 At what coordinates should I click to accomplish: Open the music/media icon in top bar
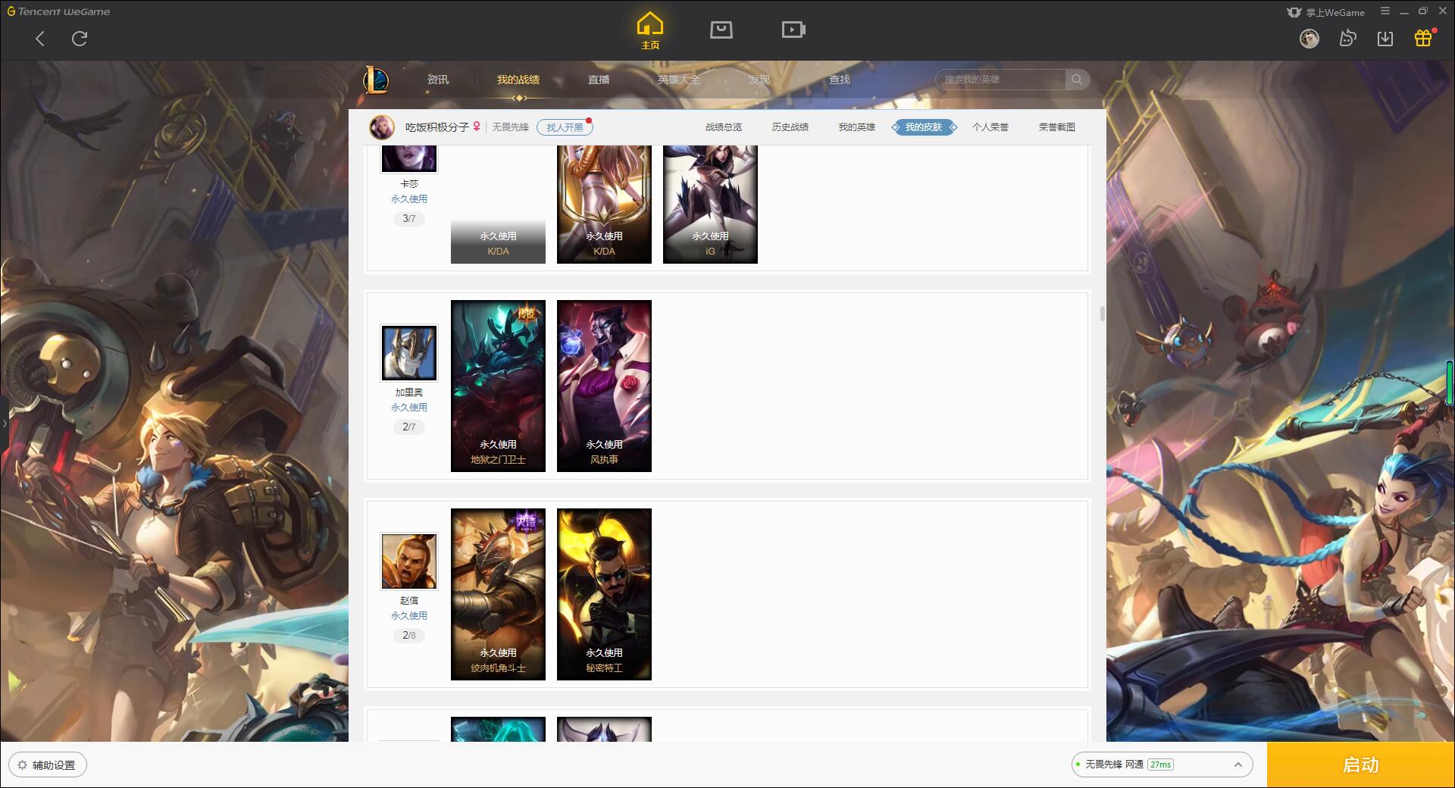click(1347, 38)
